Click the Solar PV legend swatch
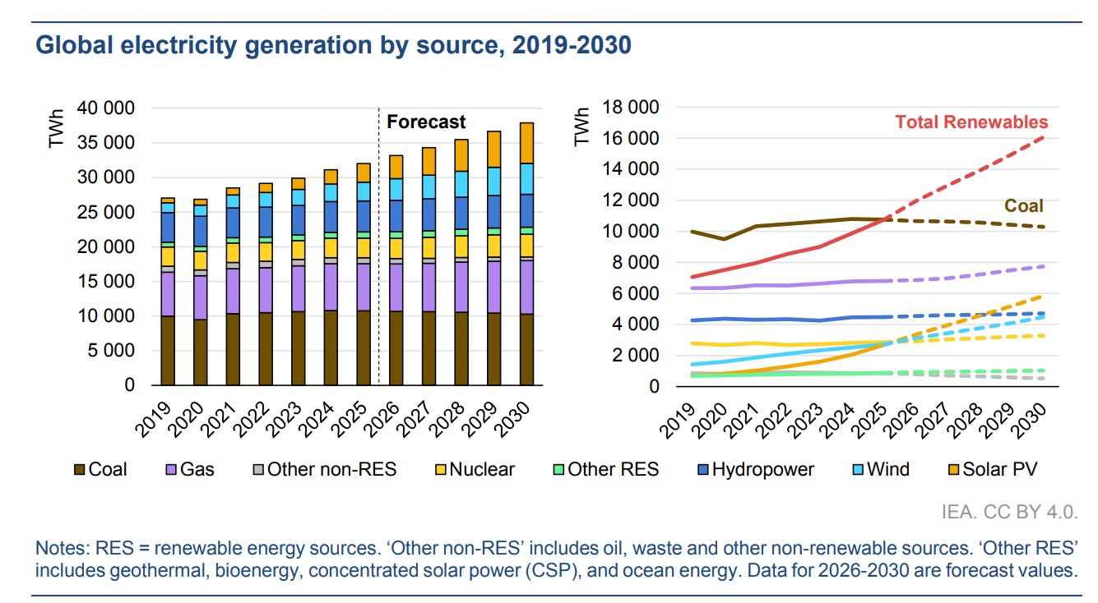Viewport: 1098px width, 603px height. click(953, 470)
